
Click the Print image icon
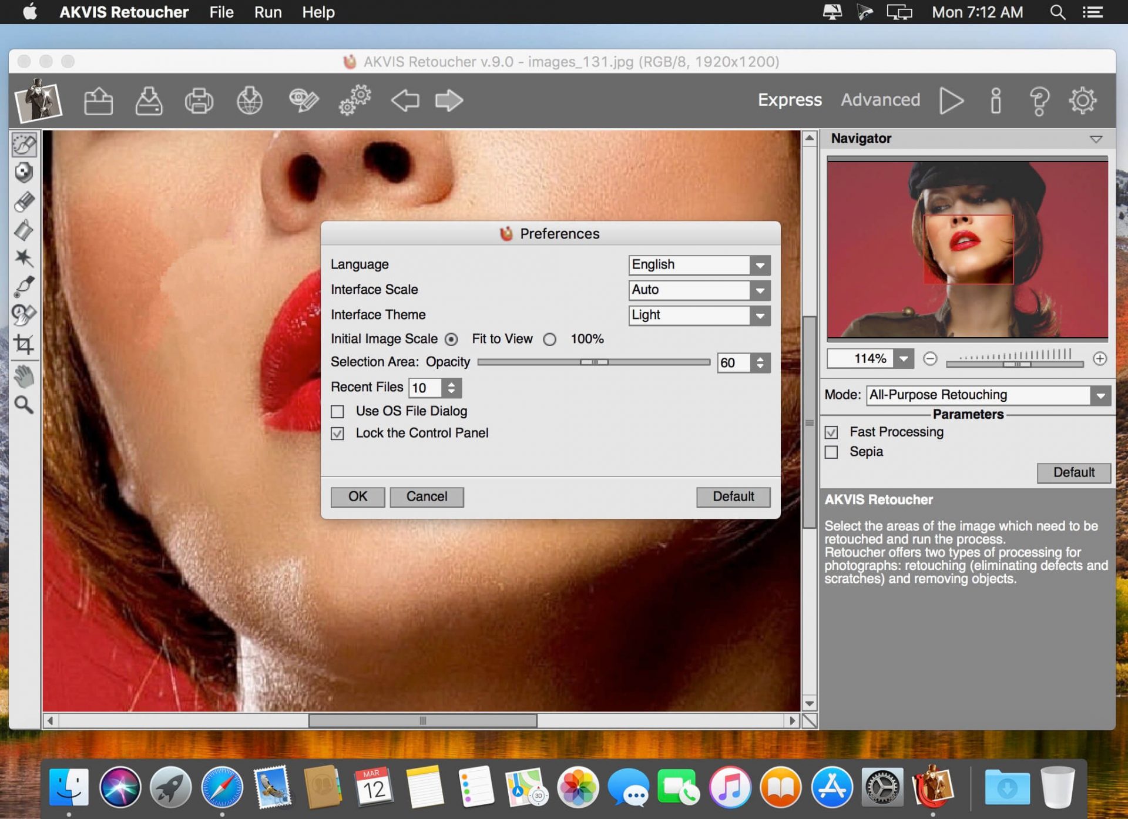[x=199, y=100]
